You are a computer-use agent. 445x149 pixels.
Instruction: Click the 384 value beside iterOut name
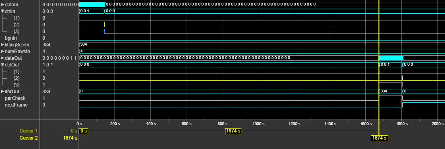coord(46,92)
